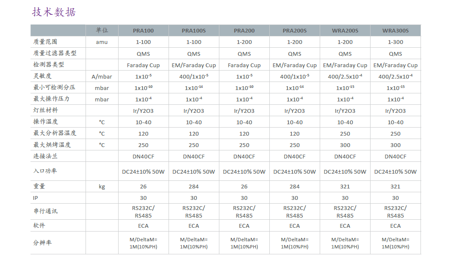Select the 分辨率 row label
The height and width of the screenshot is (259, 451).
[42, 243]
